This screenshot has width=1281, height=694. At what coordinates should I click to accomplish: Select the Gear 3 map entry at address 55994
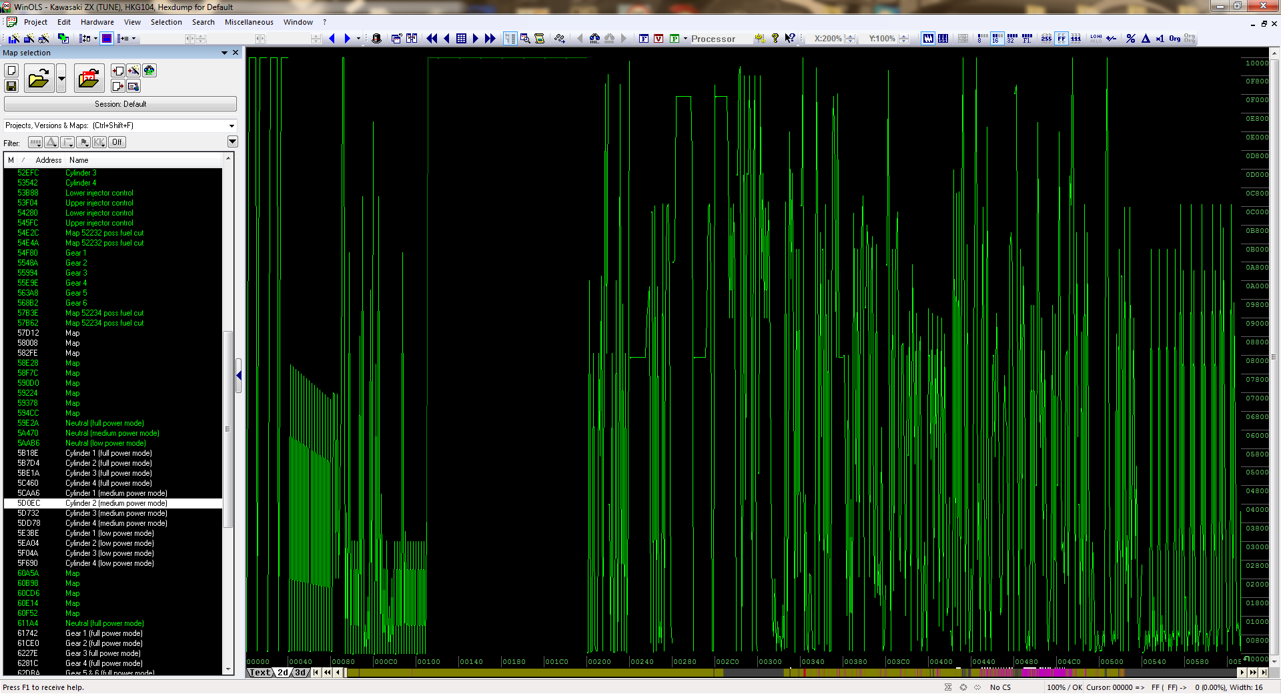(76, 273)
